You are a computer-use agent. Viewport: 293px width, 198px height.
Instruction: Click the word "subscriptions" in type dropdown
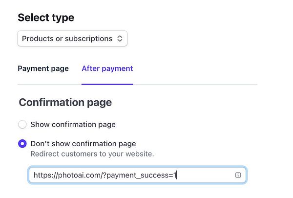[x=89, y=39]
